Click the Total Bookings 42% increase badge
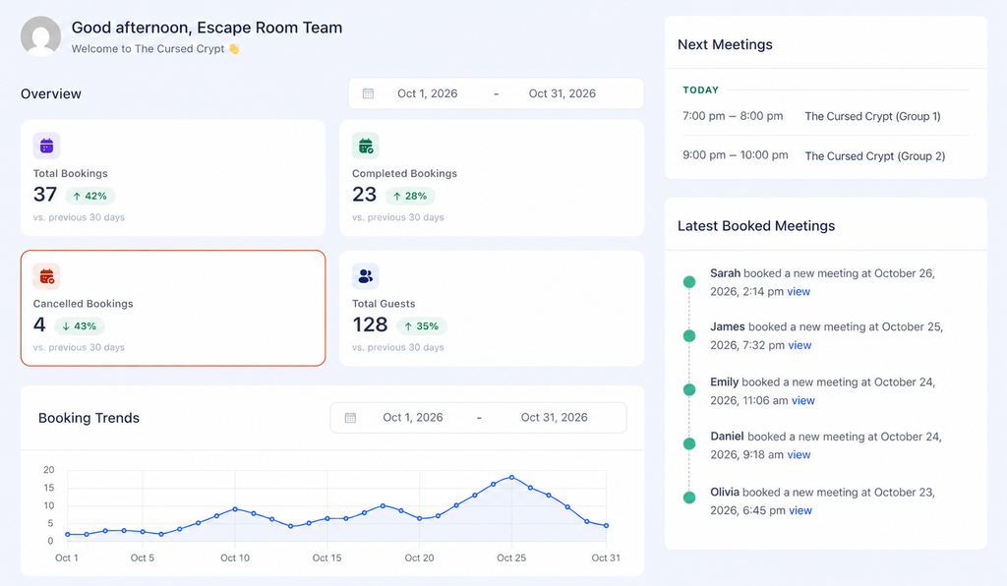This screenshot has width=1007, height=586. coord(89,196)
